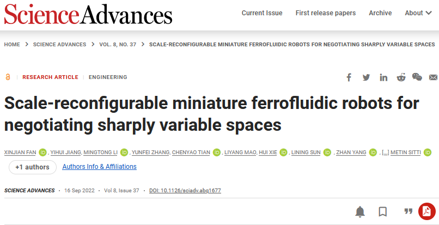This screenshot has height=225, width=439.
Task: Go to First release papers
Action: tap(326, 13)
